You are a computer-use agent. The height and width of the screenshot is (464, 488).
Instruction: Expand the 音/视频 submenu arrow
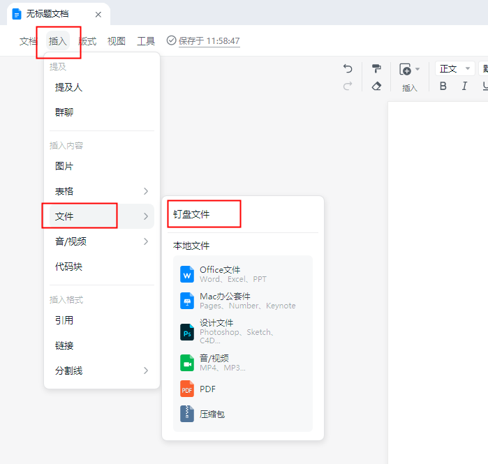pos(146,241)
